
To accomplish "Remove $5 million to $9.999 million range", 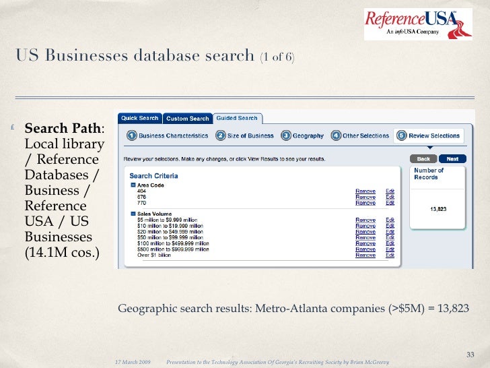I will (365, 220).
